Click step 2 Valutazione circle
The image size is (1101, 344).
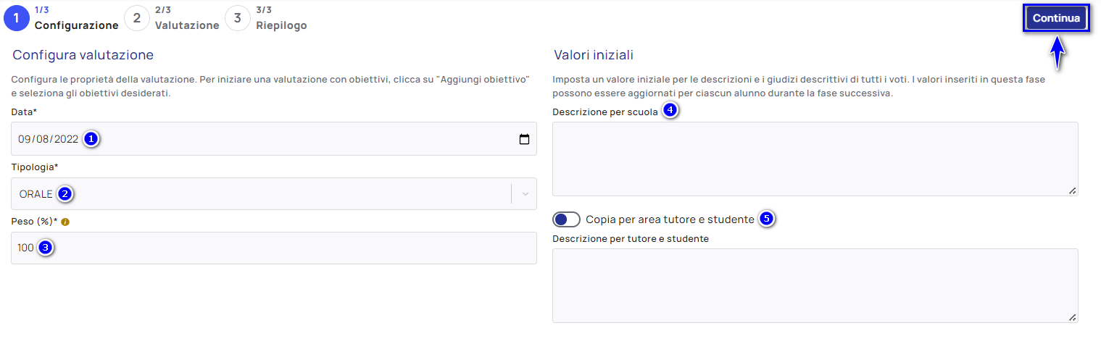pos(137,18)
